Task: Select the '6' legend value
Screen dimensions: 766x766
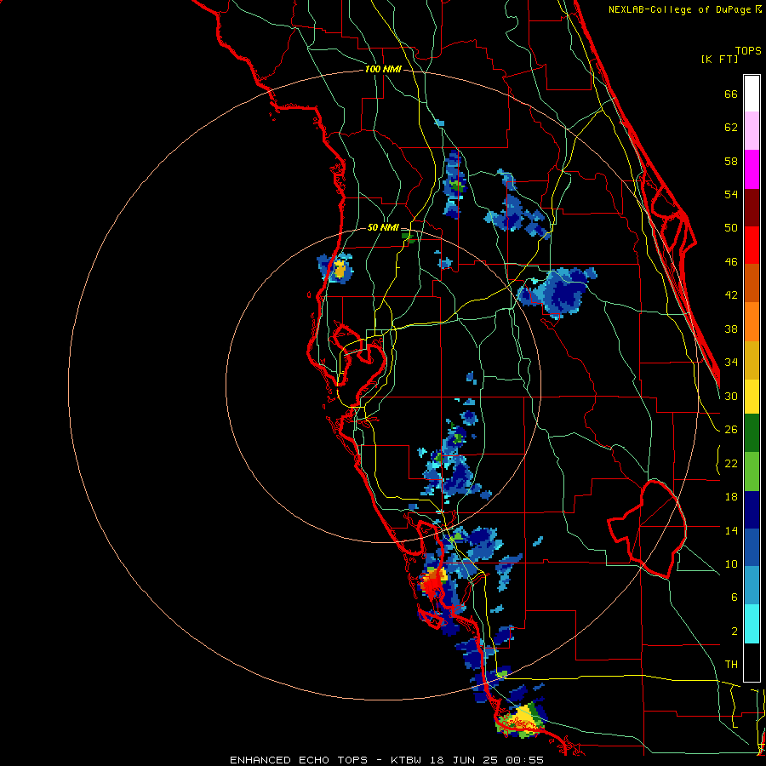Action: [735, 597]
